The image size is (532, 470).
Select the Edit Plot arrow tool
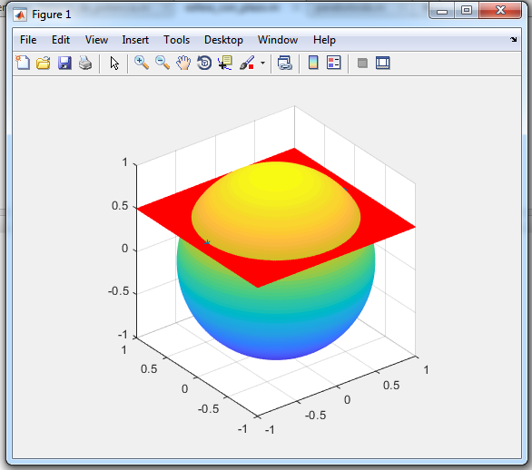[x=114, y=64]
